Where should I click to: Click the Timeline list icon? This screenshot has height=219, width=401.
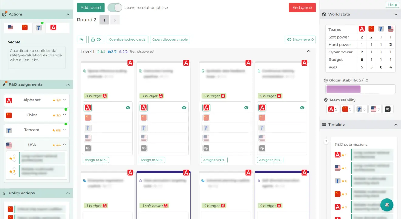324,125
